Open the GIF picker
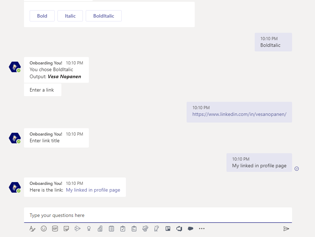The image size is (315, 237). click(55, 229)
